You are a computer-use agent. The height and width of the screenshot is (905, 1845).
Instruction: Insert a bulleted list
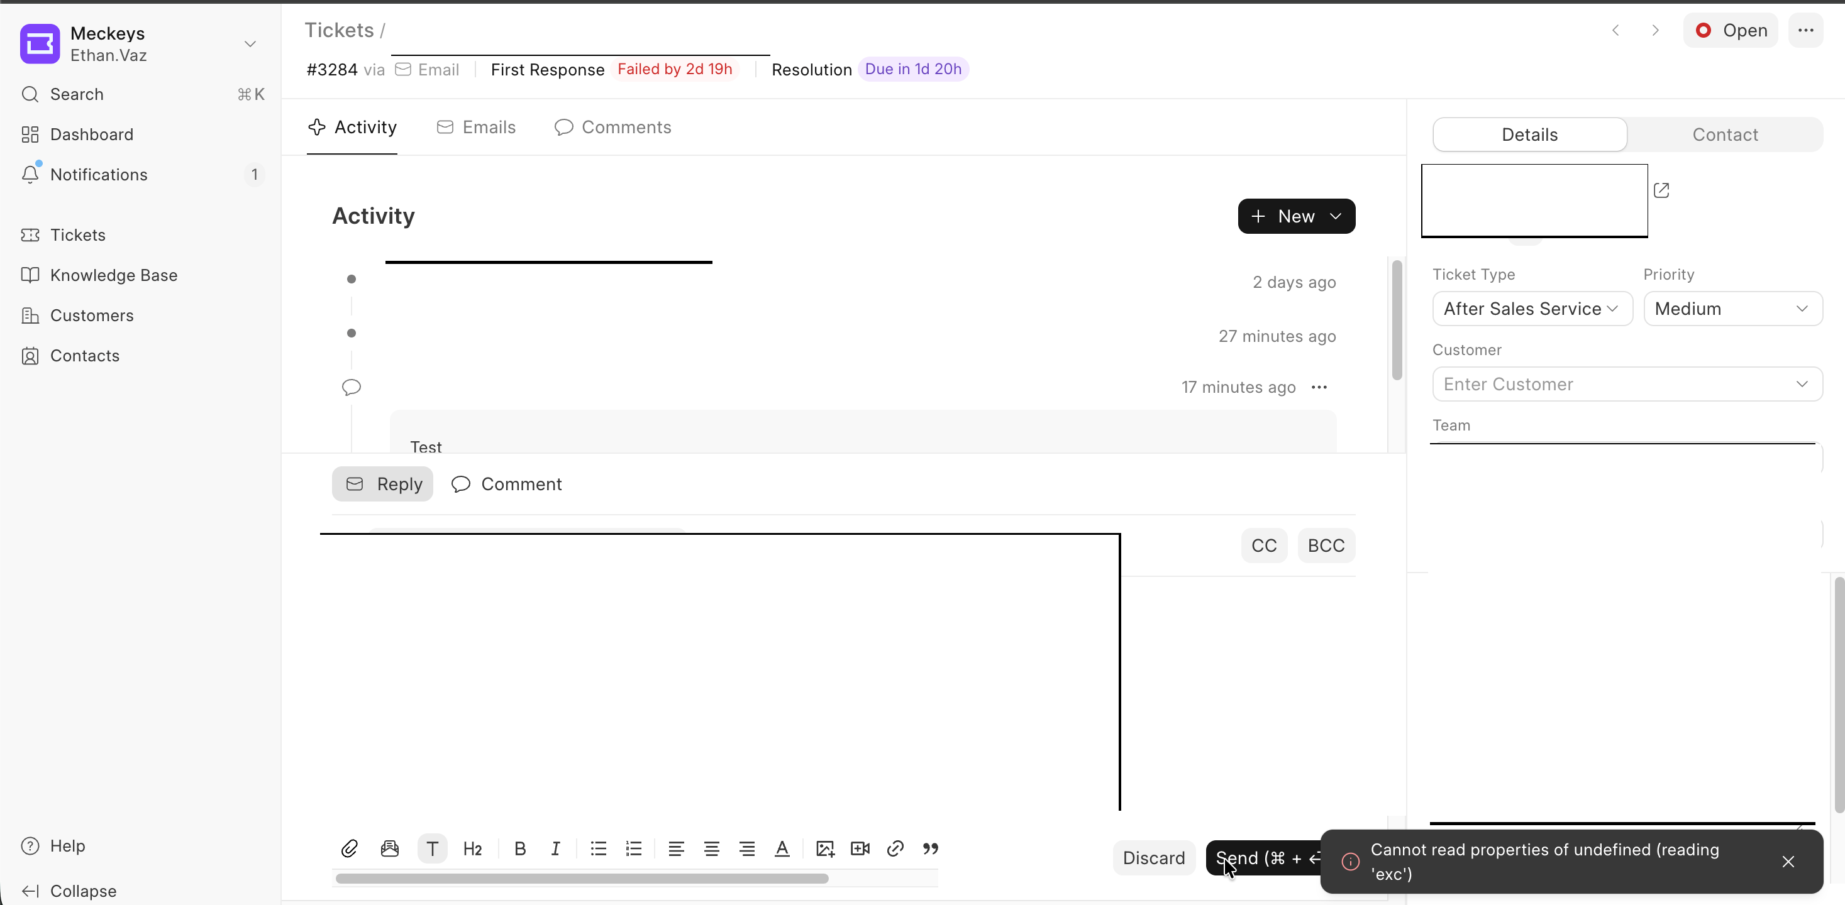(x=598, y=848)
